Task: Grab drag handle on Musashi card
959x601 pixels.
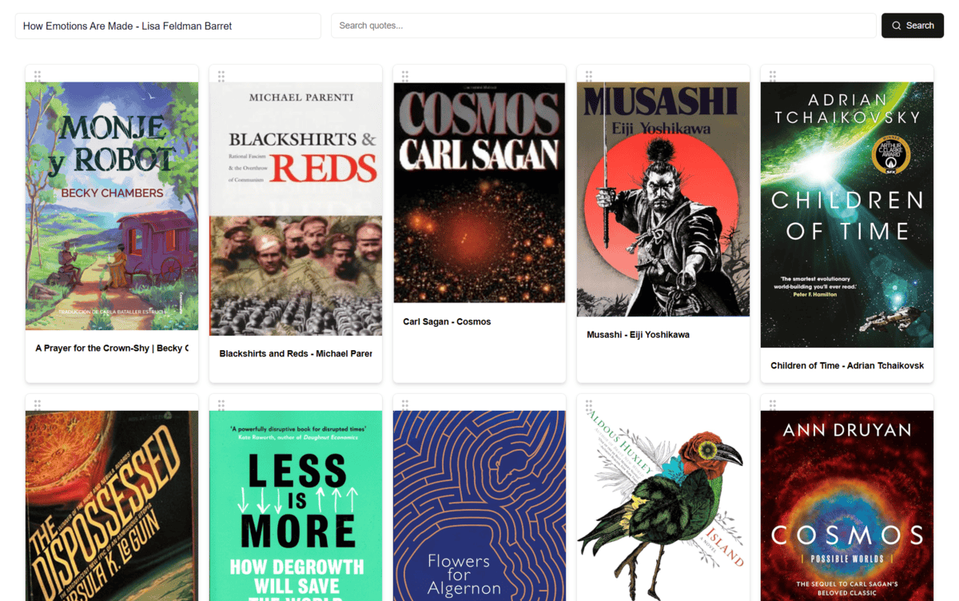Action: pos(589,76)
